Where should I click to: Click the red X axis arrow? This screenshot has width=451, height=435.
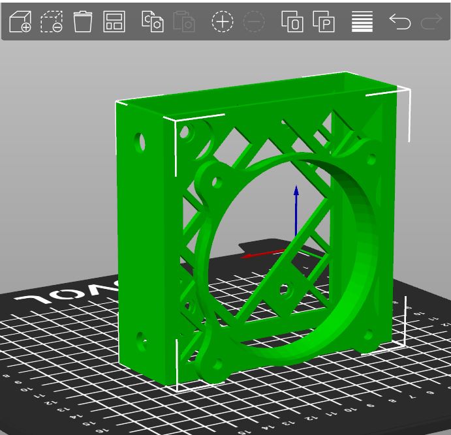[262, 254]
